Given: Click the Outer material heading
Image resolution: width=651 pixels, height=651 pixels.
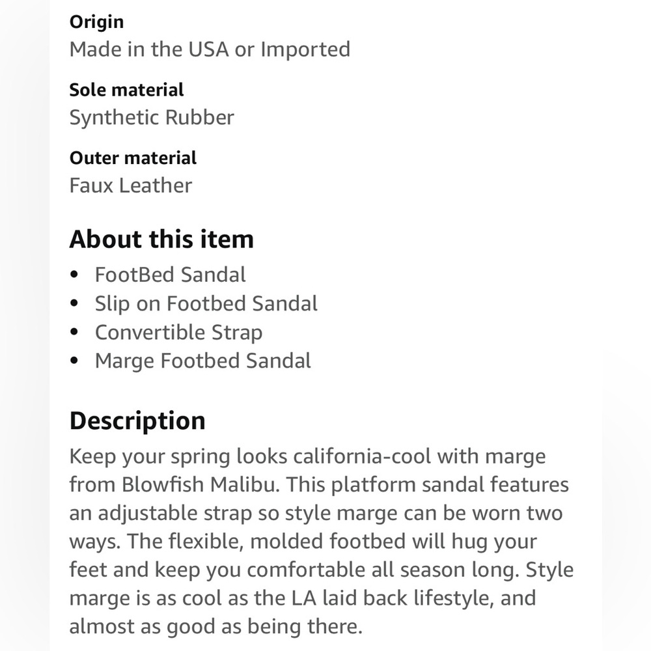Looking at the screenshot, I should point(133,158).
